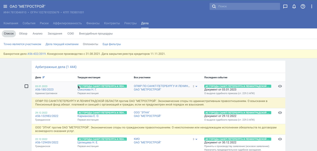Image resolution: width=317 pixels, height=151 pixels.
Task: Click court badge in Целищева Н. Е. row
Action: (x=102, y=139)
